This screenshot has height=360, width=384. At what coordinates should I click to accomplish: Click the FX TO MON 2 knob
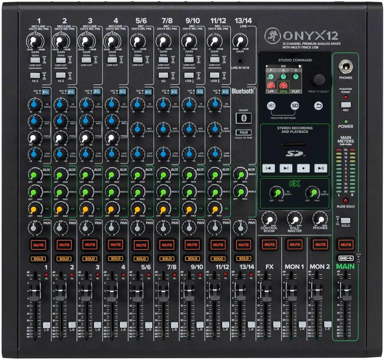(313, 193)
